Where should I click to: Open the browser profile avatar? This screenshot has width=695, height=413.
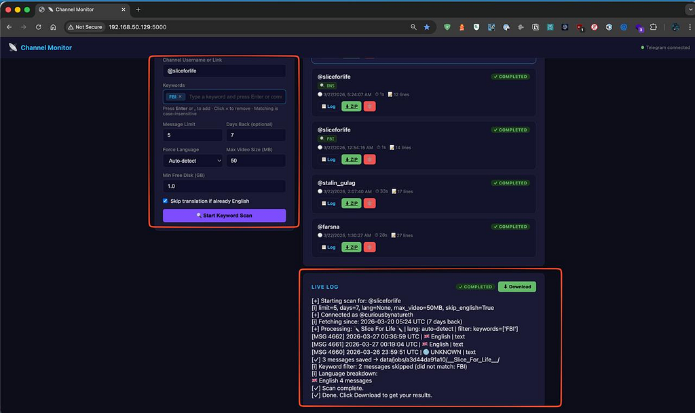point(675,27)
